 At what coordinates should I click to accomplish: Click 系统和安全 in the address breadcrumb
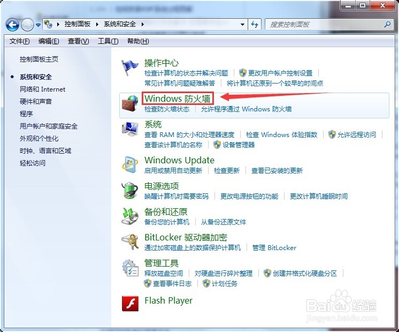pos(120,24)
